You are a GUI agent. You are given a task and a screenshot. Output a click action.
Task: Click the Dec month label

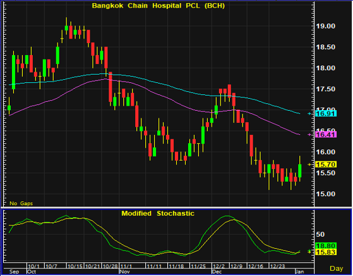click(x=217, y=272)
